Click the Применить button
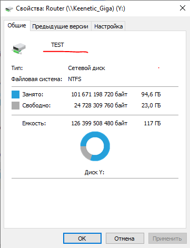The height and width of the screenshot is (248, 190). point(167,239)
